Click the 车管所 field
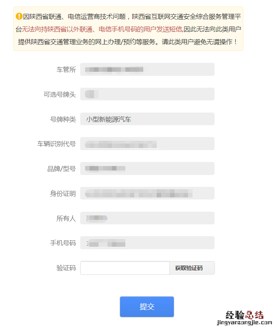 tap(147, 69)
